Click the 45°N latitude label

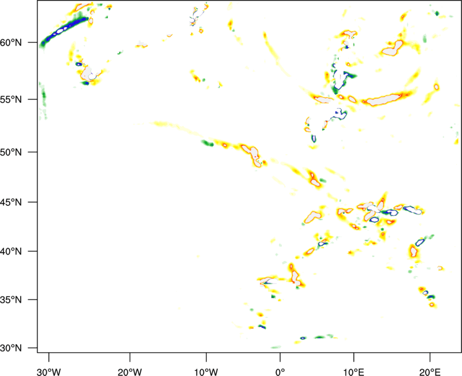pyautogui.click(x=11, y=202)
